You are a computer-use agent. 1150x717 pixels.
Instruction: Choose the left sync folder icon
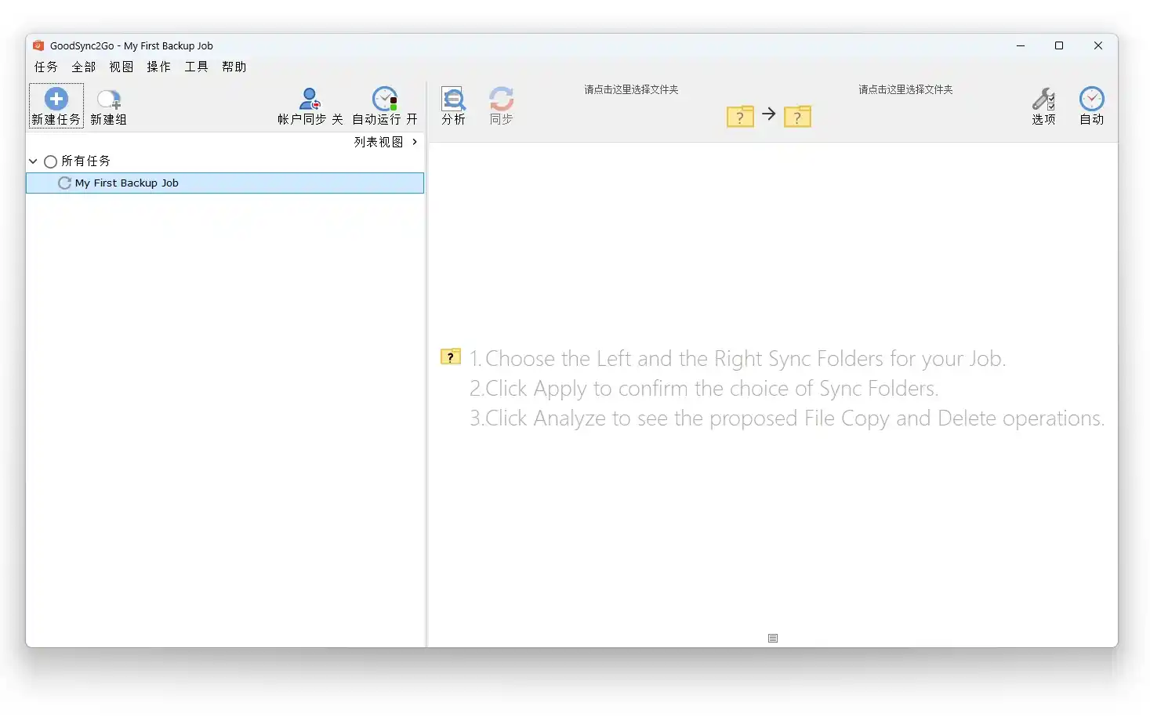tap(740, 116)
